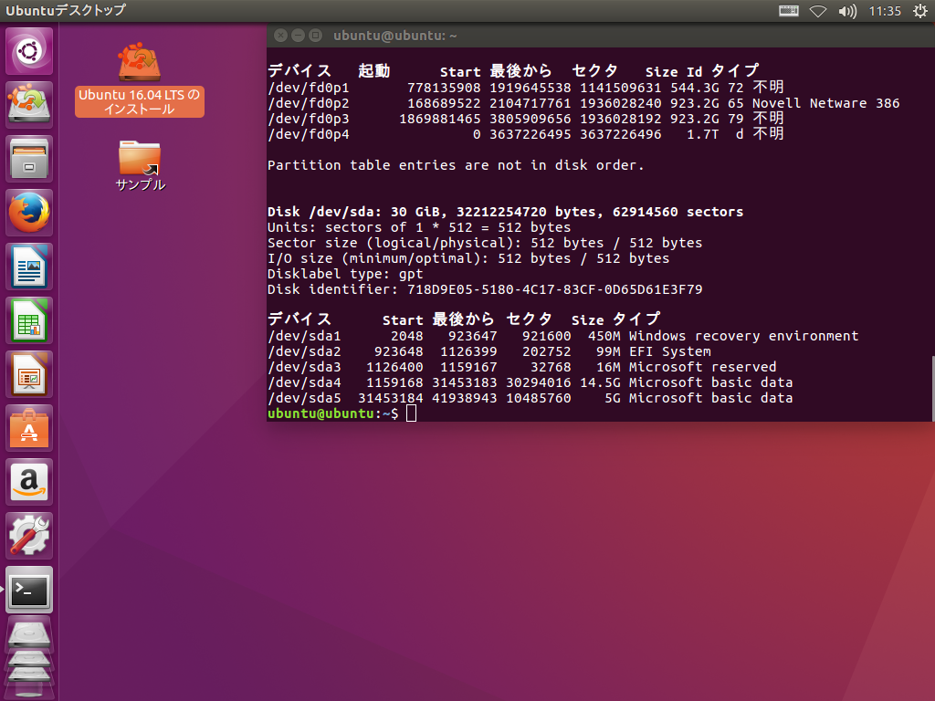Image resolution: width=935 pixels, height=701 pixels.
Task: Click the 'I/O size (minimum/optimal)' line
Action: click(468, 258)
